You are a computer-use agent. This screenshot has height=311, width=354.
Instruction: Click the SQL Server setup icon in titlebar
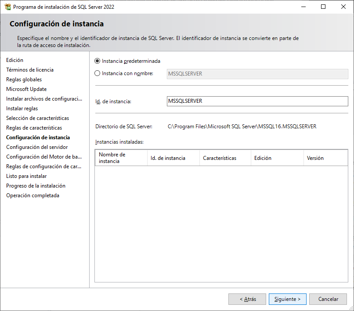[x=8, y=7]
